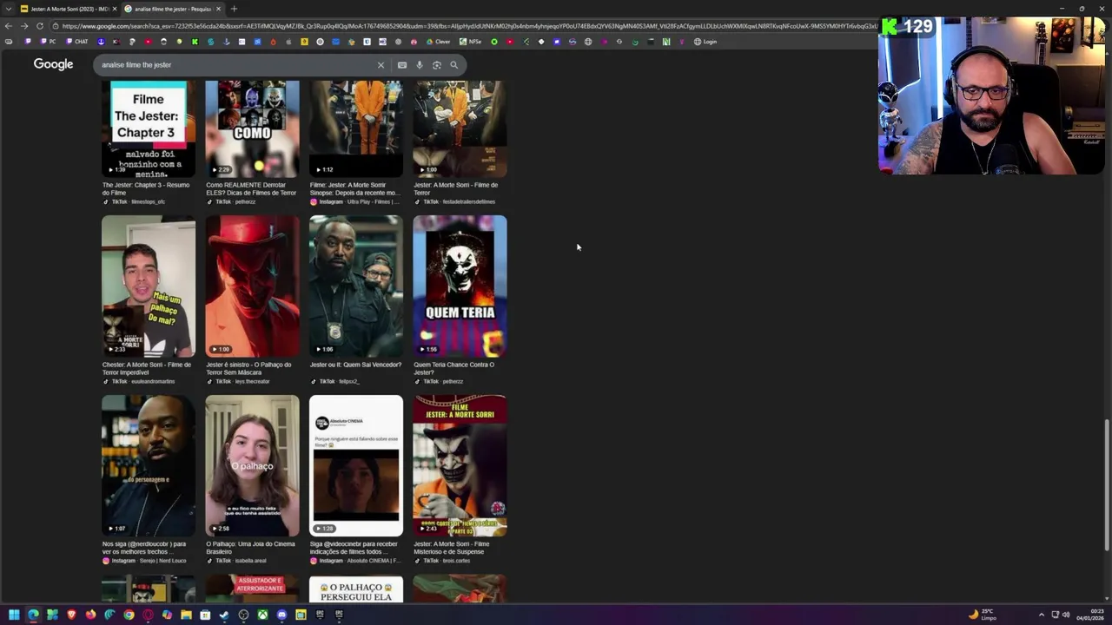Reload the page with the refresh icon

(x=40, y=26)
